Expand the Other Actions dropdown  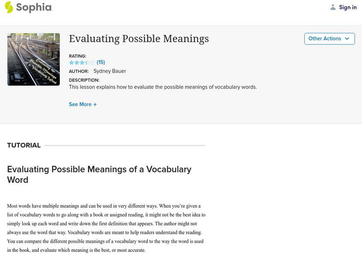click(325, 38)
